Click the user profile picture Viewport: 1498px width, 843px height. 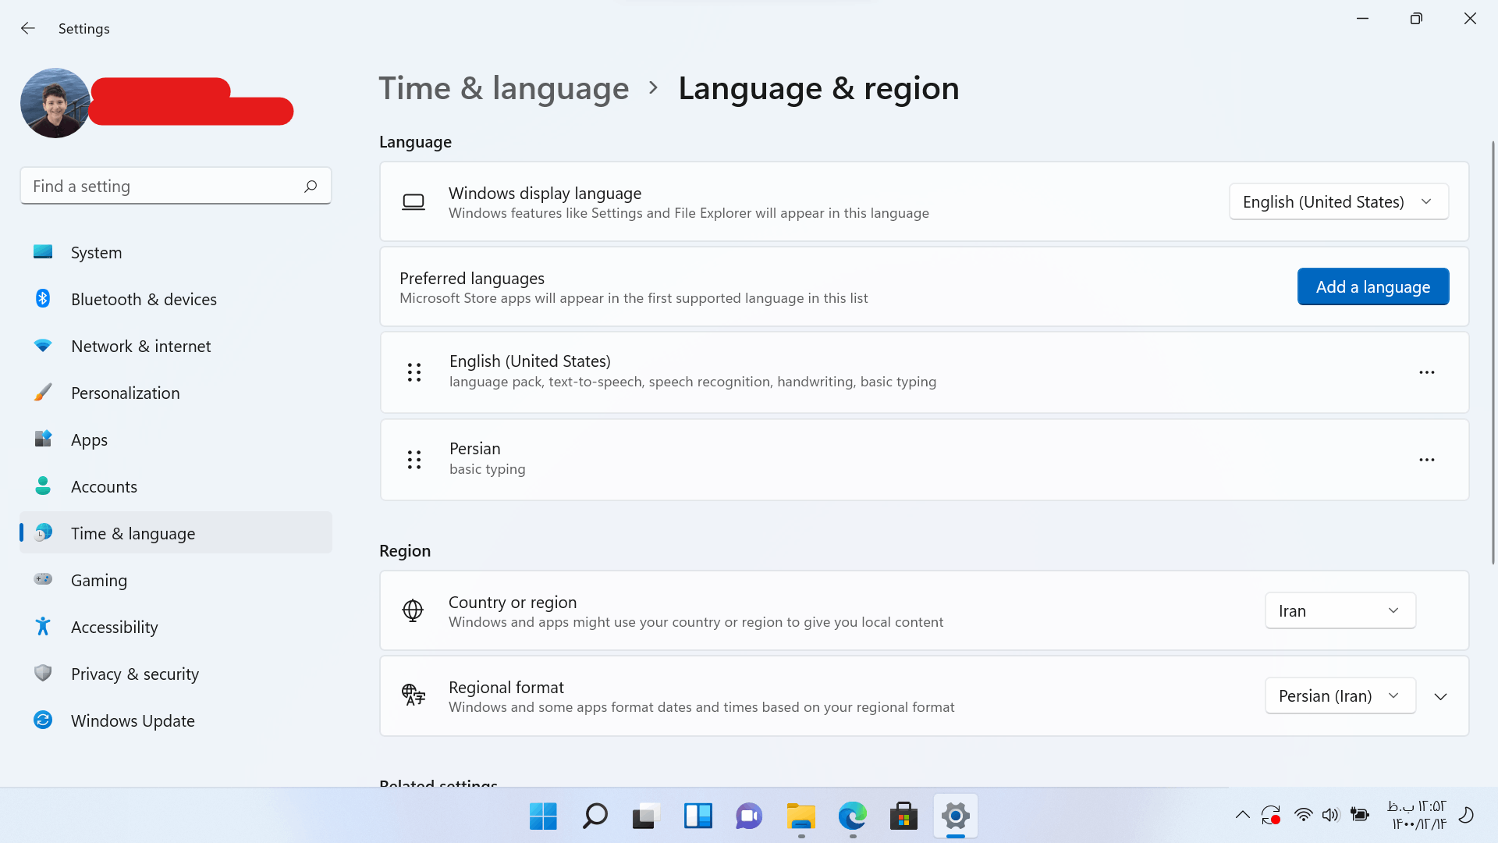[55, 103]
